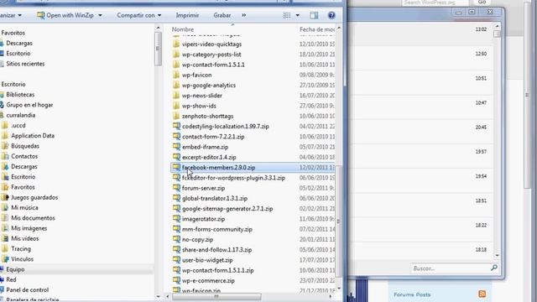
Task: Select the wp-google-analytics folder
Action: [209, 86]
